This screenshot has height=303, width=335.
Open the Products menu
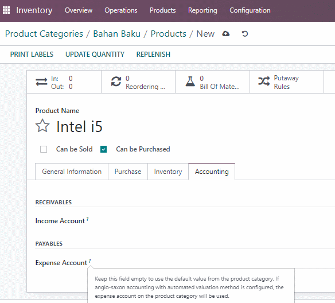pyautogui.click(x=162, y=10)
